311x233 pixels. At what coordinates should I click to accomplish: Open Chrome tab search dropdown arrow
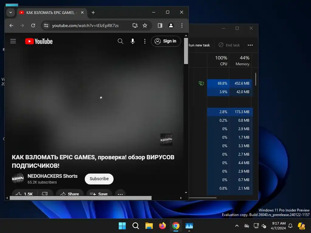click(x=11, y=12)
